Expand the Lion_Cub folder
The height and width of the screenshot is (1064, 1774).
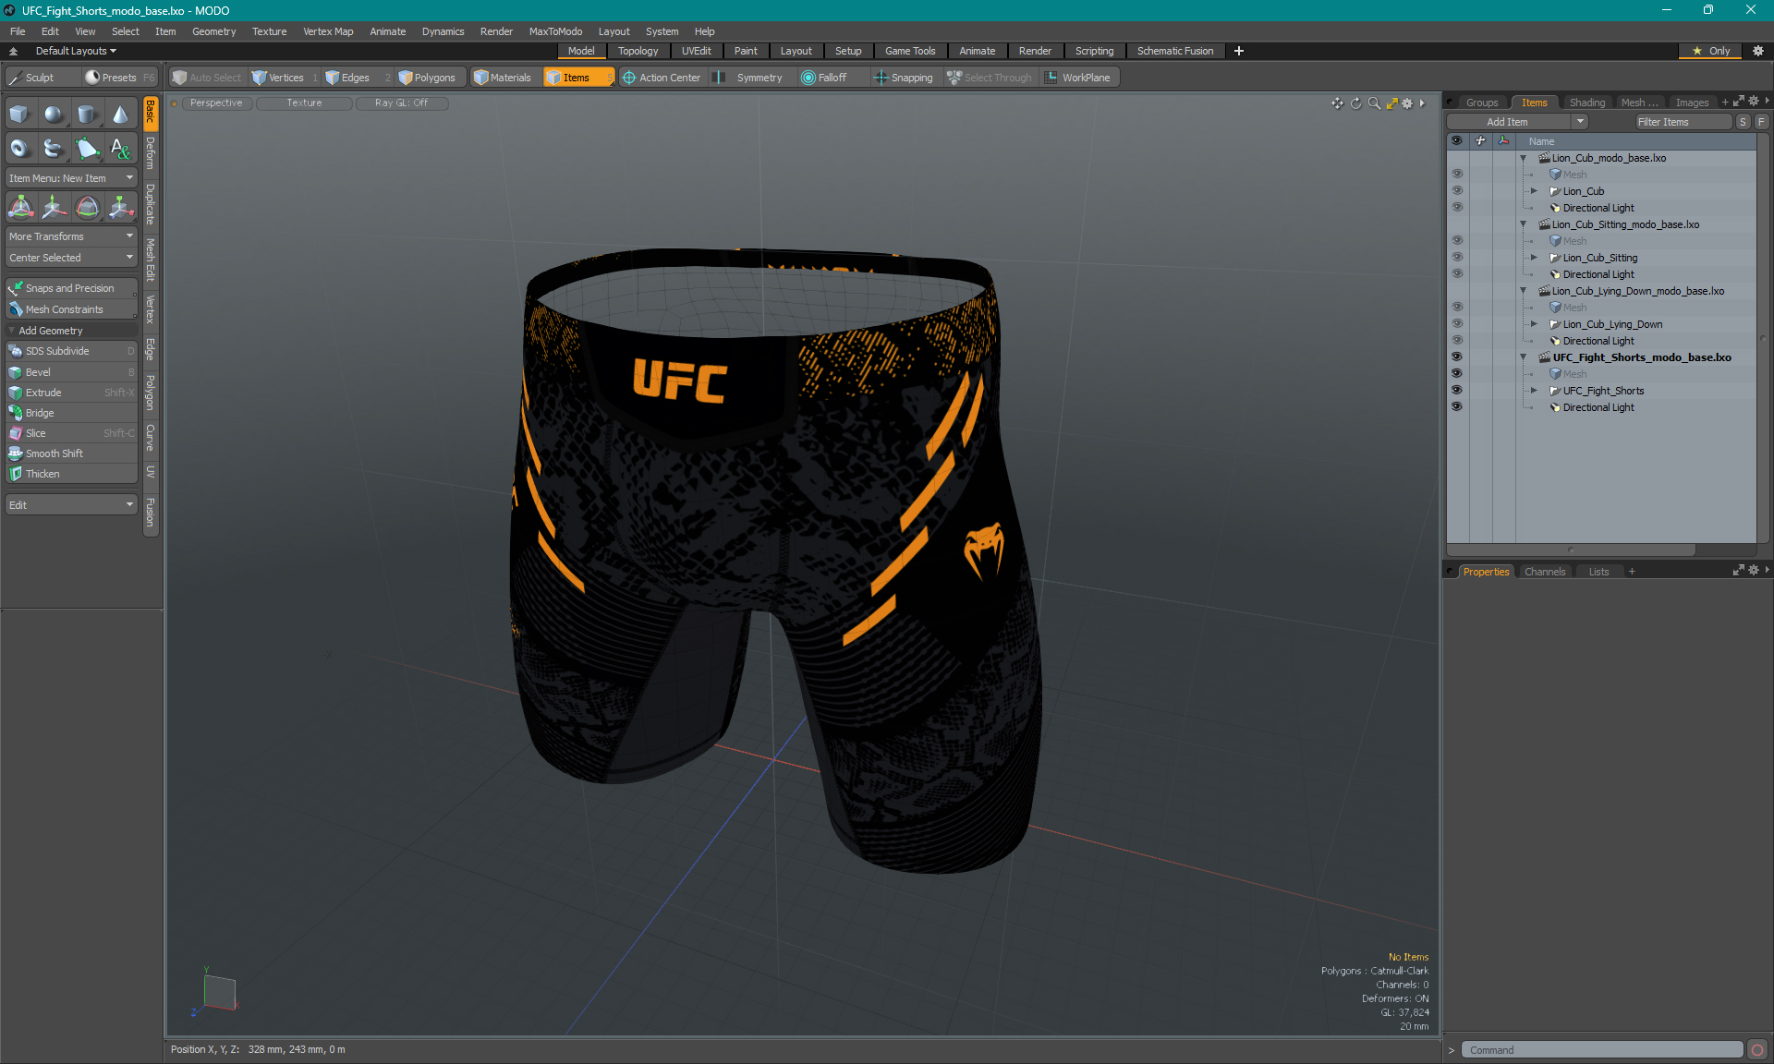[x=1534, y=191]
